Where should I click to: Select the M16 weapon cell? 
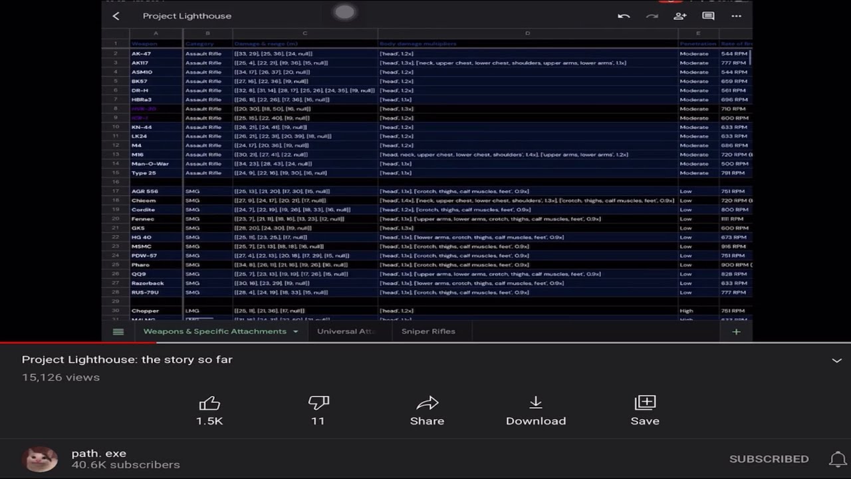click(x=156, y=154)
